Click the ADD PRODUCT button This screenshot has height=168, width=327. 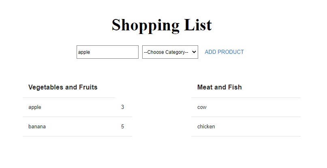(x=224, y=52)
